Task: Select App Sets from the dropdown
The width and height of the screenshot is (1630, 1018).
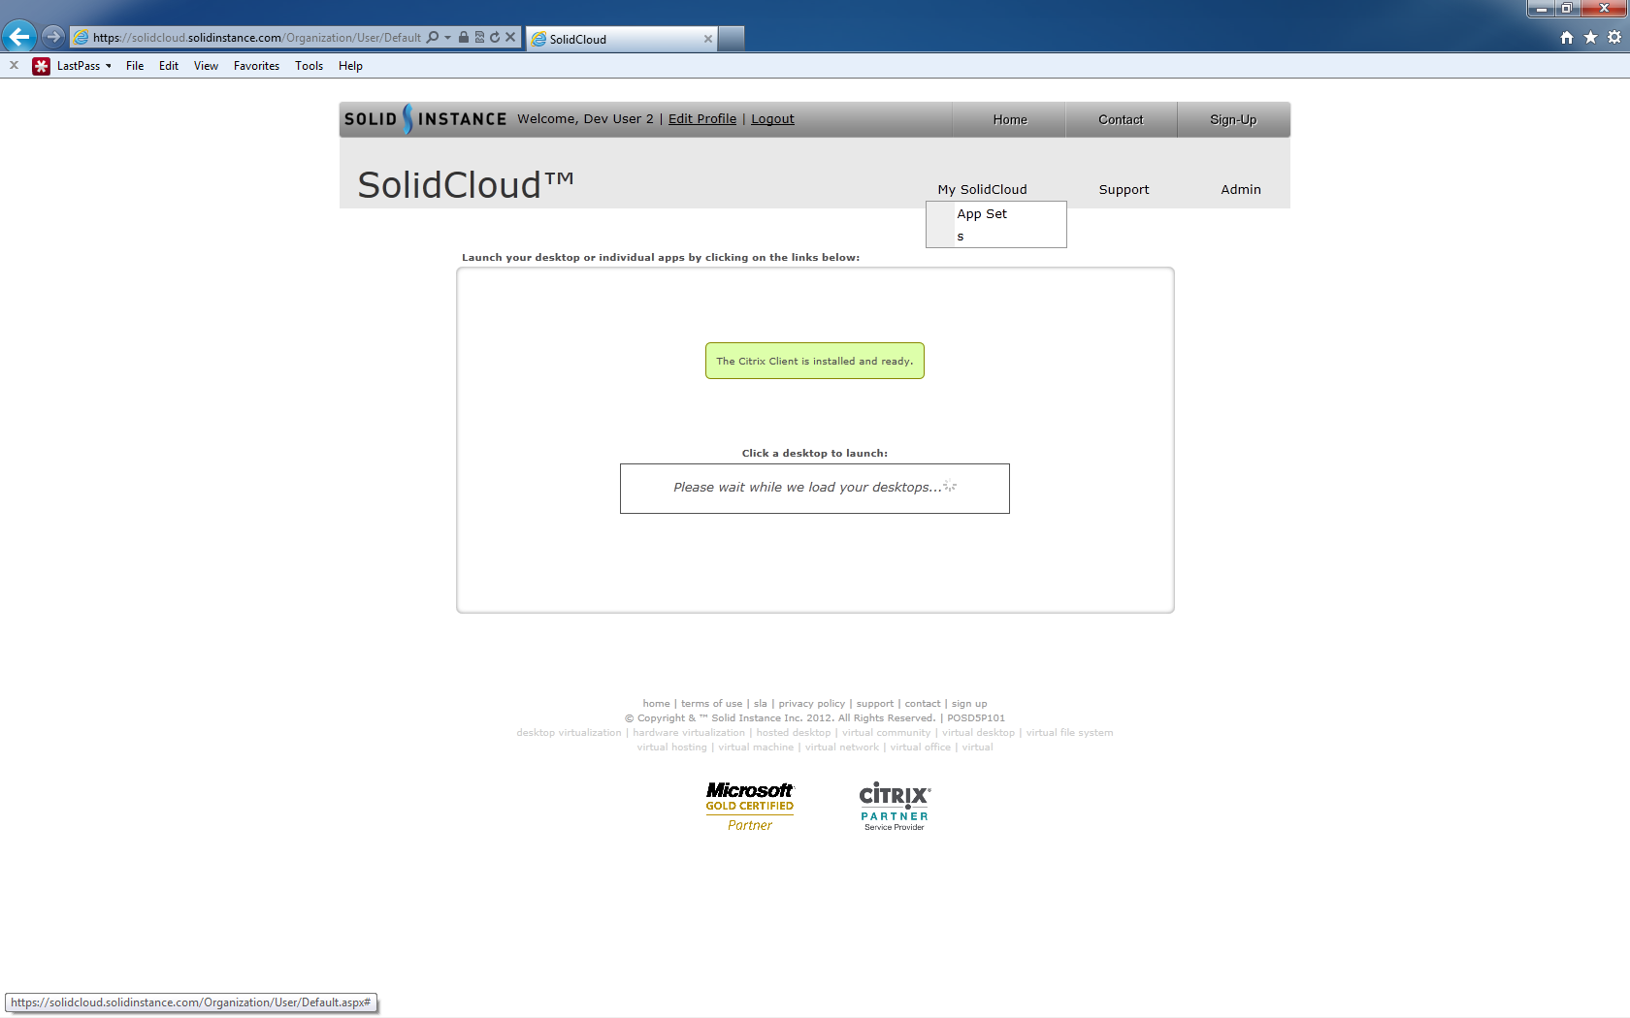Action: [x=996, y=225]
